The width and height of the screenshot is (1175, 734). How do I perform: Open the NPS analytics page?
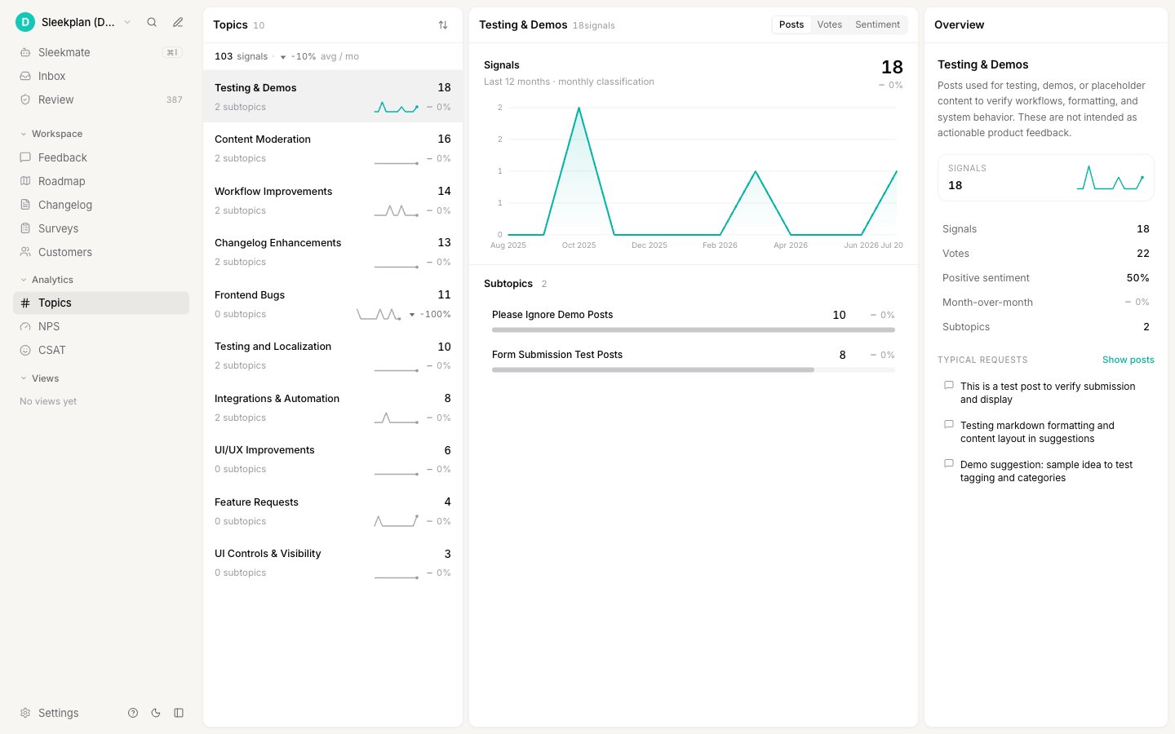click(101, 326)
